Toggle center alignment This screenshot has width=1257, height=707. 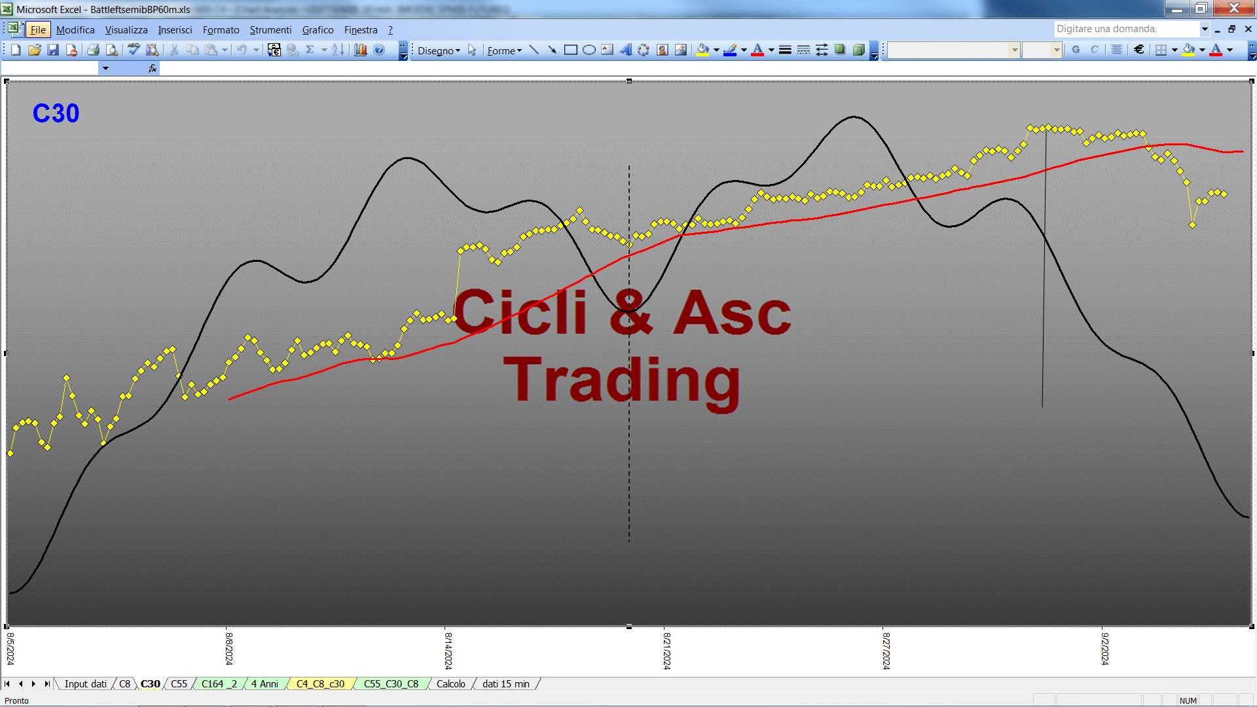click(1117, 50)
